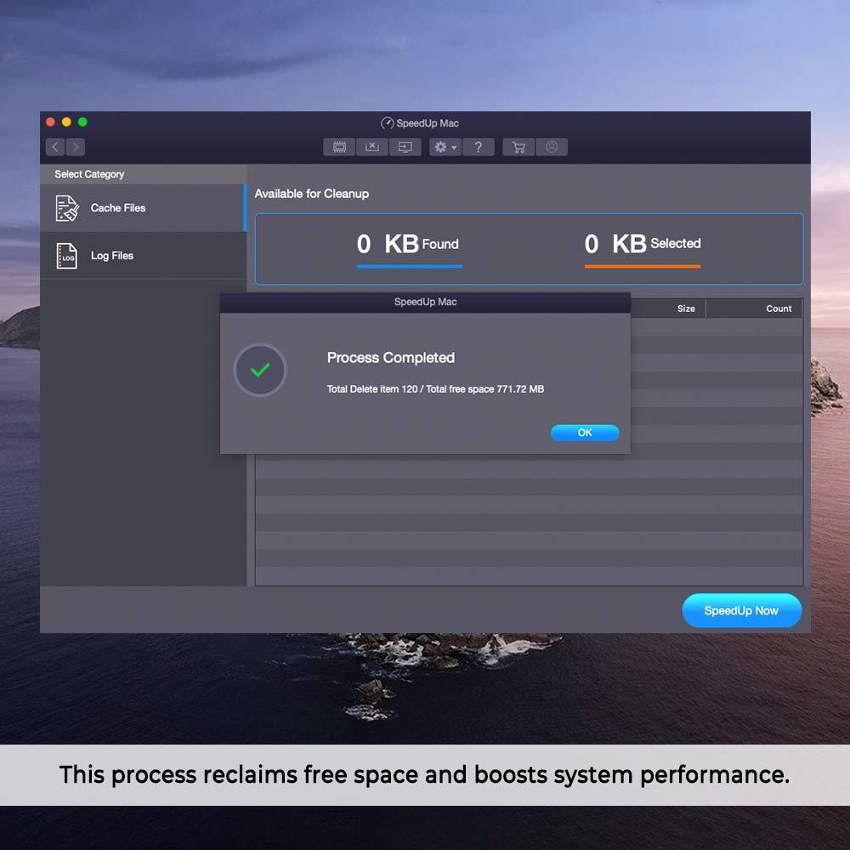Go back with the left arrow button
Viewport: 850px width, 850px height.
pos(55,147)
